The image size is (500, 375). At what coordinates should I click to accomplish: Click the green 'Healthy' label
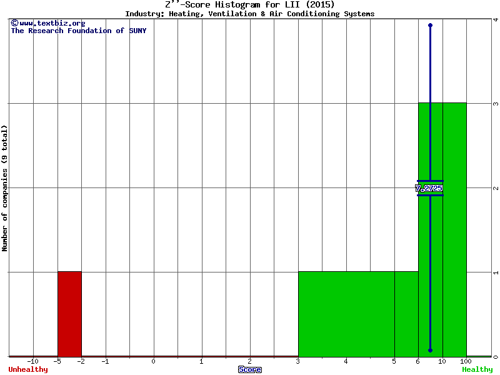pos(477,369)
